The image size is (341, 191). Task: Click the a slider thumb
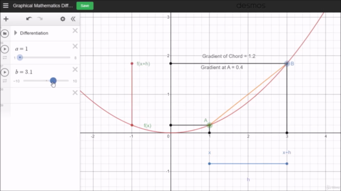20,57
